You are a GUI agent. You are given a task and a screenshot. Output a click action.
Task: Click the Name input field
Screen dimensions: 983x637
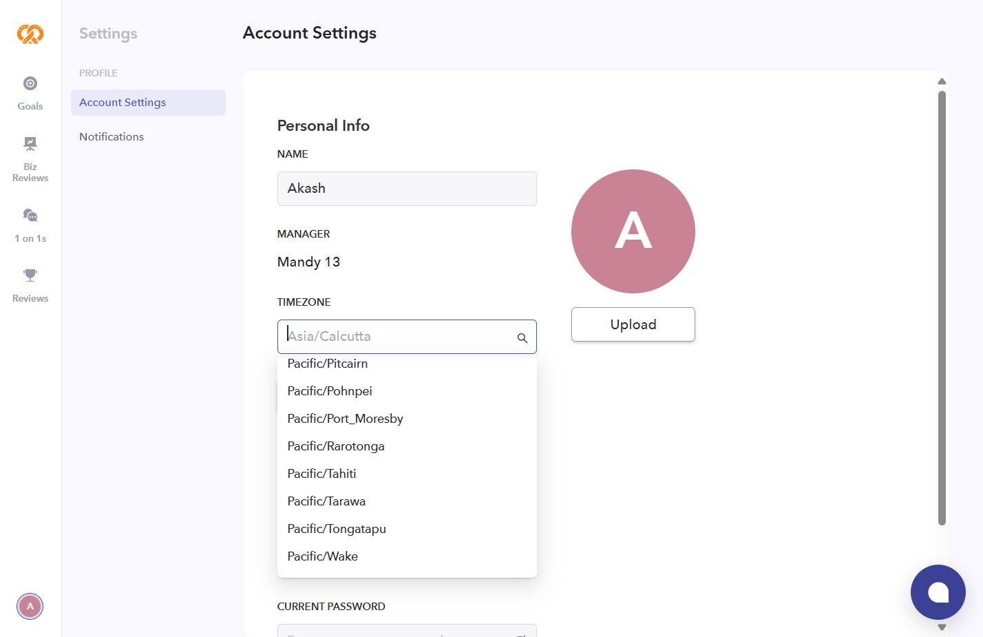tap(406, 189)
